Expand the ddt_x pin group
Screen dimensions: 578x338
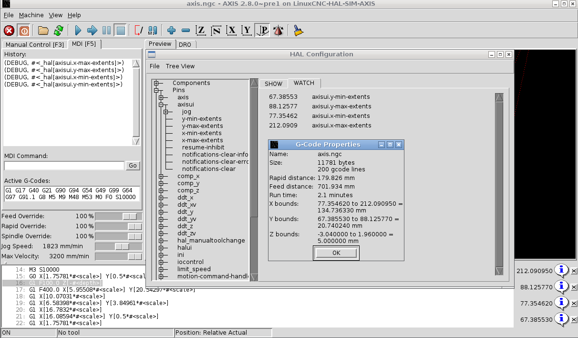click(x=161, y=198)
